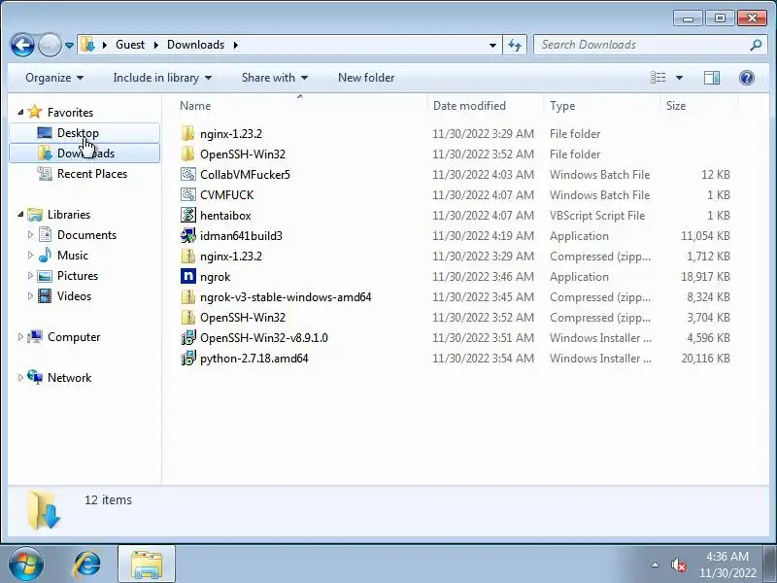Select the 12 KB Windows Batch File icon
The height and width of the screenshot is (583, 777).
pos(187,174)
